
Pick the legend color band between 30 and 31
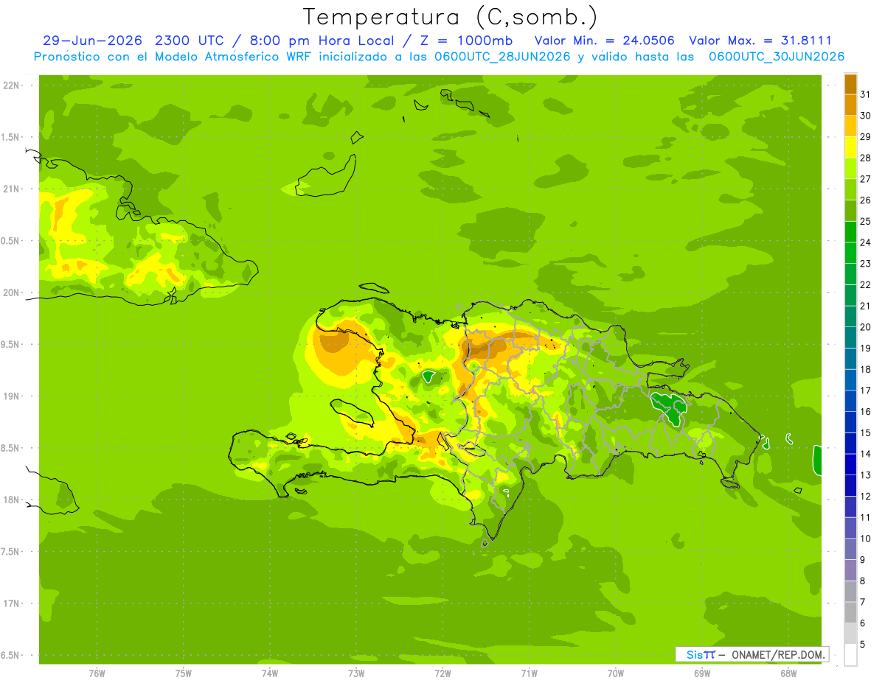[x=850, y=105]
